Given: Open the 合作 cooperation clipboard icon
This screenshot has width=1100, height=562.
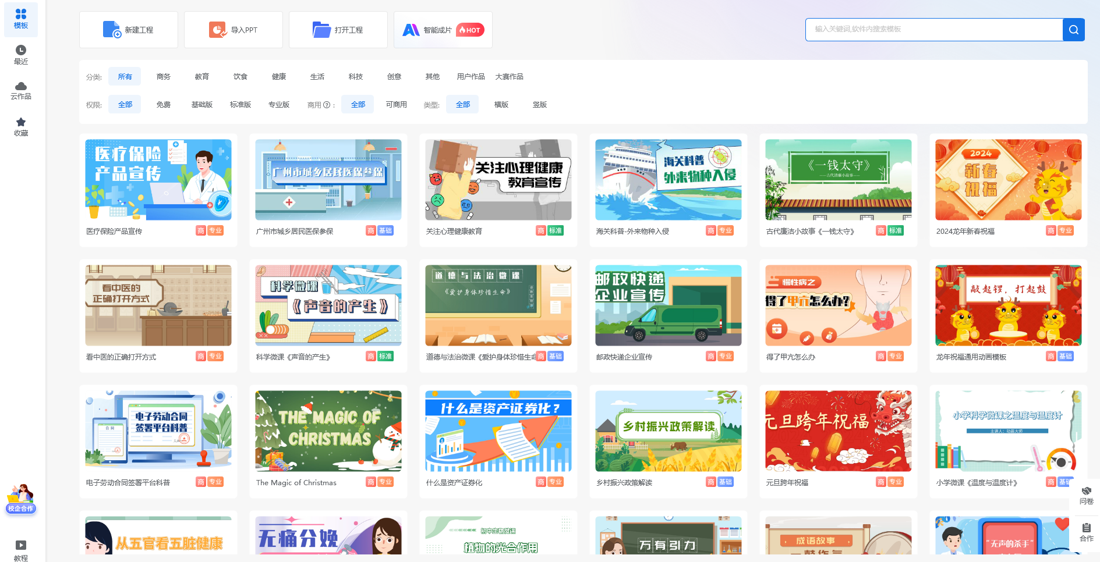Looking at the screenshot, I should click(x=1086, y=532).
